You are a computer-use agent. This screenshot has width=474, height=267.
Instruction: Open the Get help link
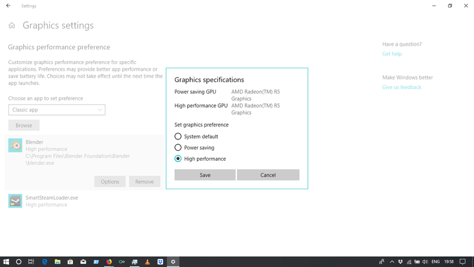[392, 54]
